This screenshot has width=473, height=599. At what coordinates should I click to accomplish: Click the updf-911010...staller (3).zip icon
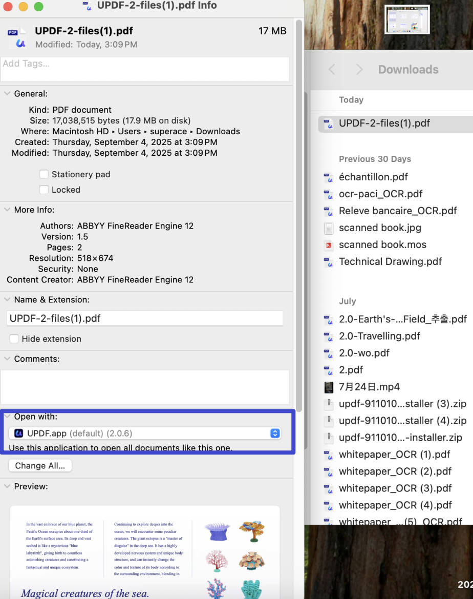328,404
